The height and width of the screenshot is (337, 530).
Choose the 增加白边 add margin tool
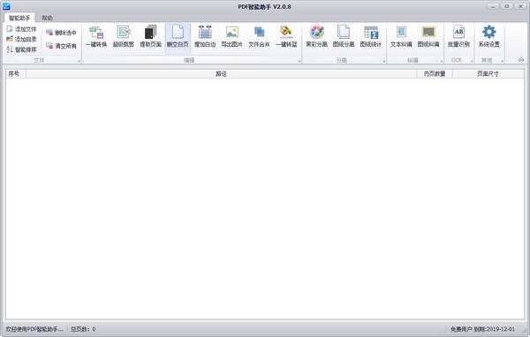205,37
